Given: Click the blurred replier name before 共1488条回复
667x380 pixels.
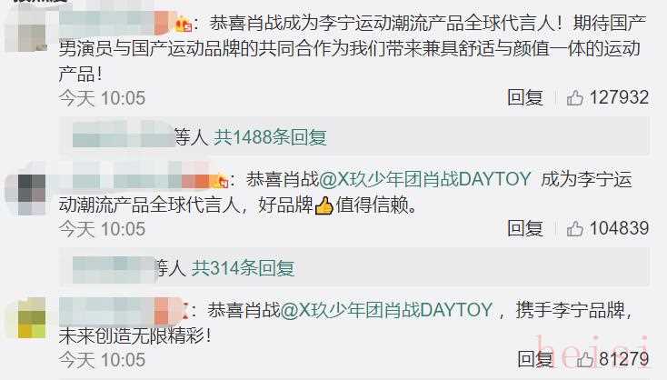Looking at the screenshot, I should 123,136.
